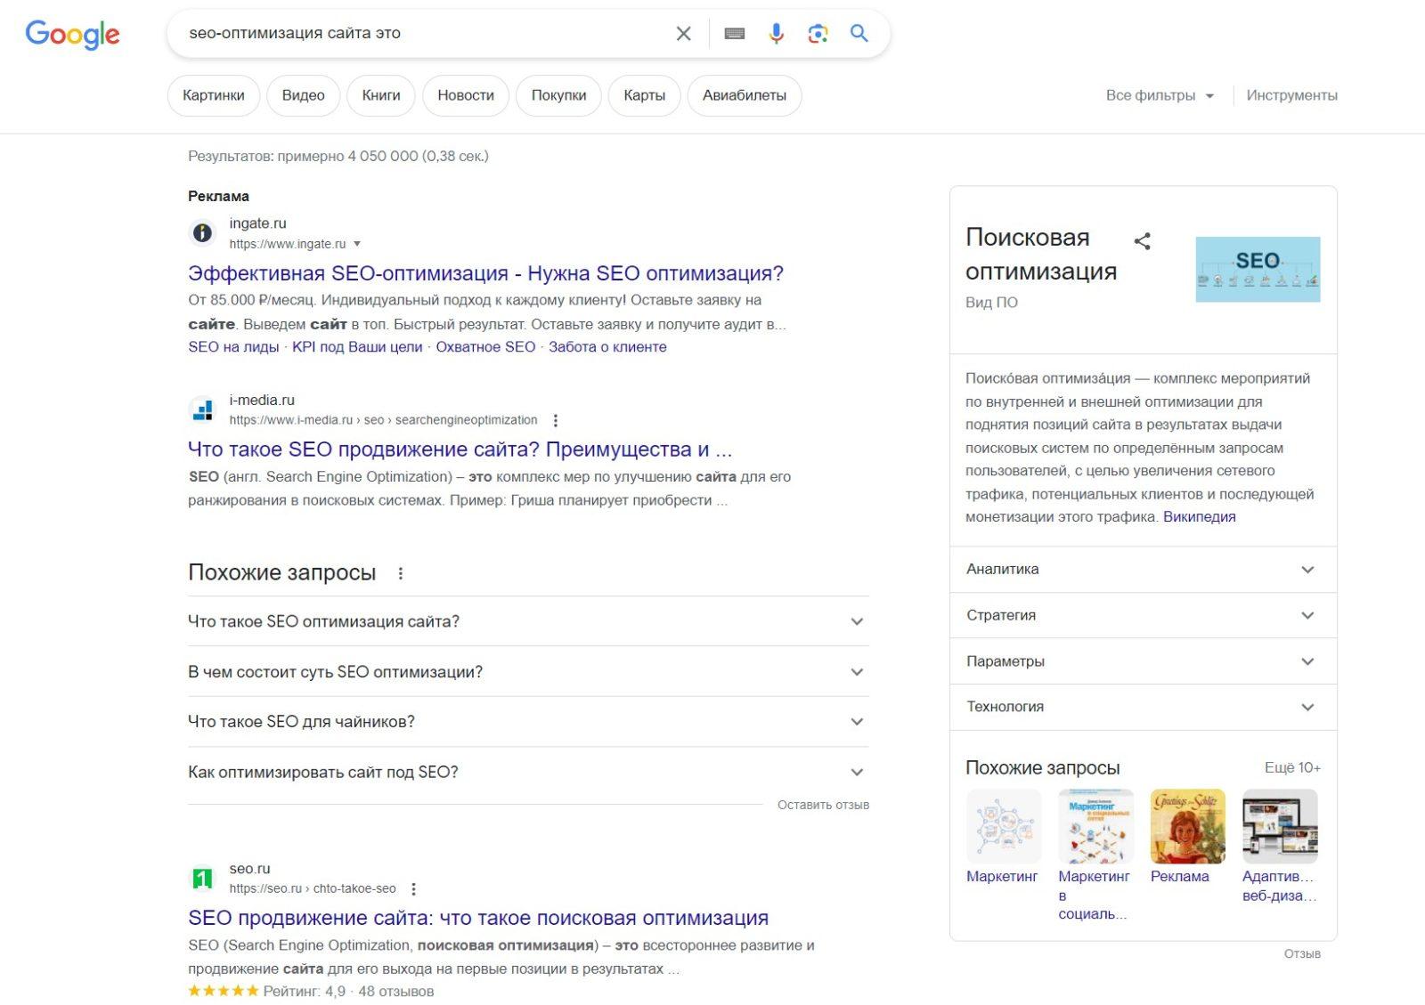Viewport: 1425px width, 1005px height.
Task: Start voice search with microphone icon
Action: 776,34
